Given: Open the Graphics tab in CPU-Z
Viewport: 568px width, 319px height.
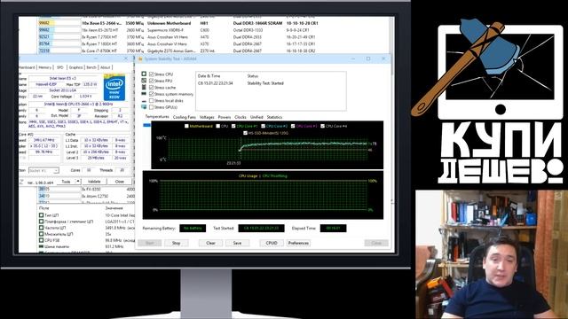Looking at the screenshot, I should [75, 67].
